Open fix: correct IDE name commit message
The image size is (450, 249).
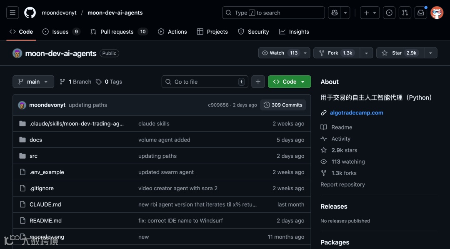point(180,221)
